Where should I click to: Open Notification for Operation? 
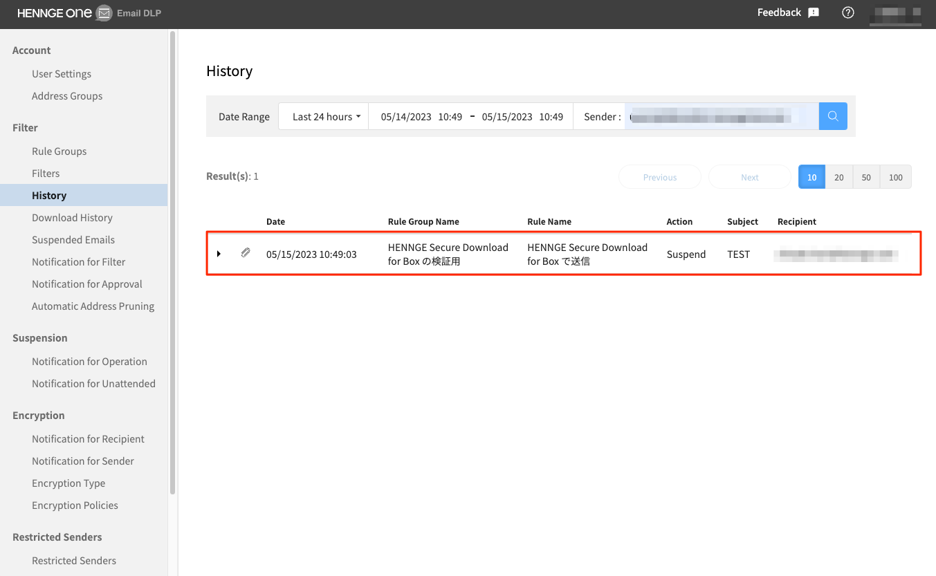(89, 362)
